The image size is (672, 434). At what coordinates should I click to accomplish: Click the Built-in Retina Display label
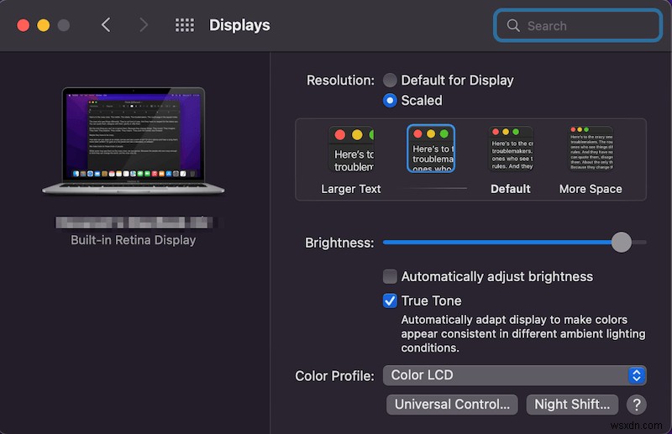pyautogui.click(x=134, y=240)
